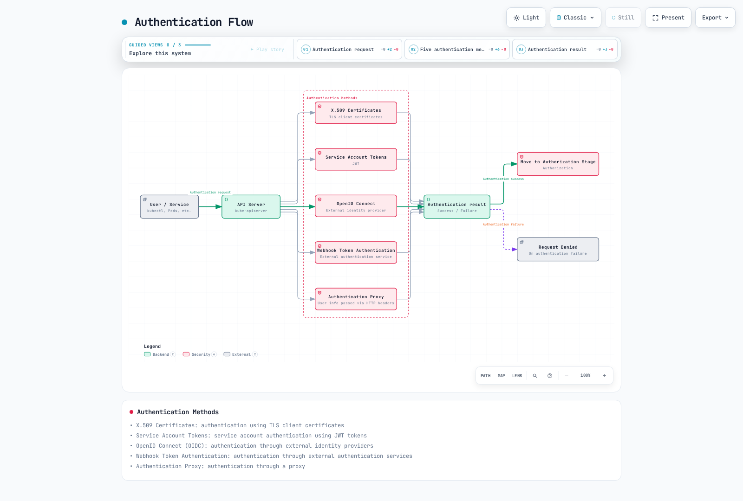Select the Webhook Token Authentication node
This screenshot has height=501, width=743.
356,253
